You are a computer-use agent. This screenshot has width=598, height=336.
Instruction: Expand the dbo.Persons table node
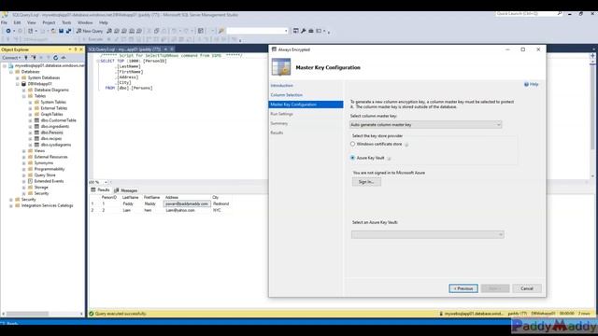(x=31, y=133)
